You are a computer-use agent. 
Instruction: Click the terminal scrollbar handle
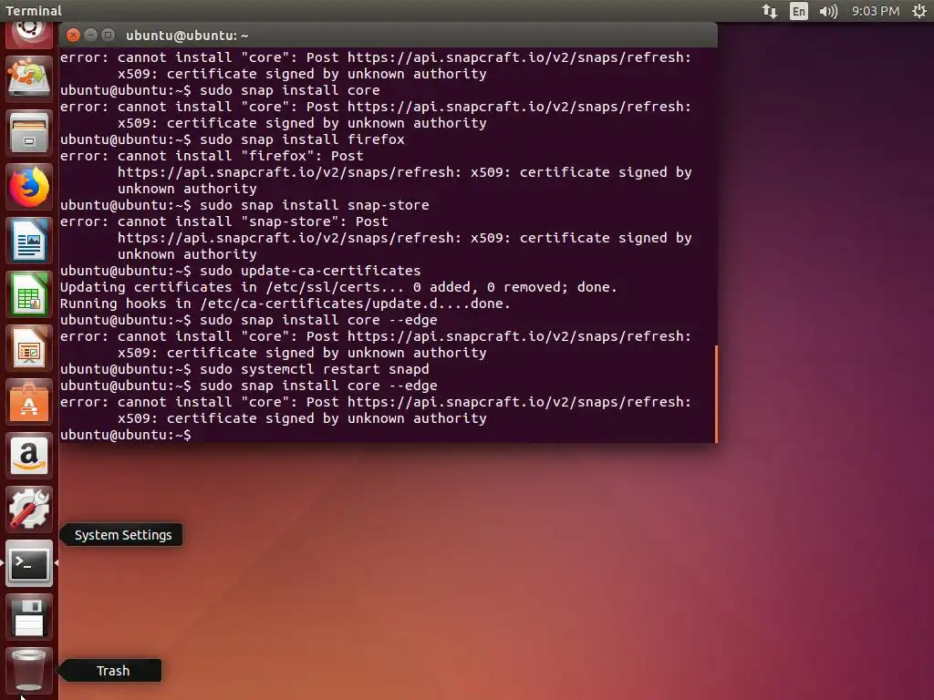point(715,394)
